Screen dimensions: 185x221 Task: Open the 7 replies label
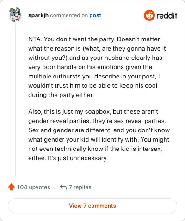(80, 187)
